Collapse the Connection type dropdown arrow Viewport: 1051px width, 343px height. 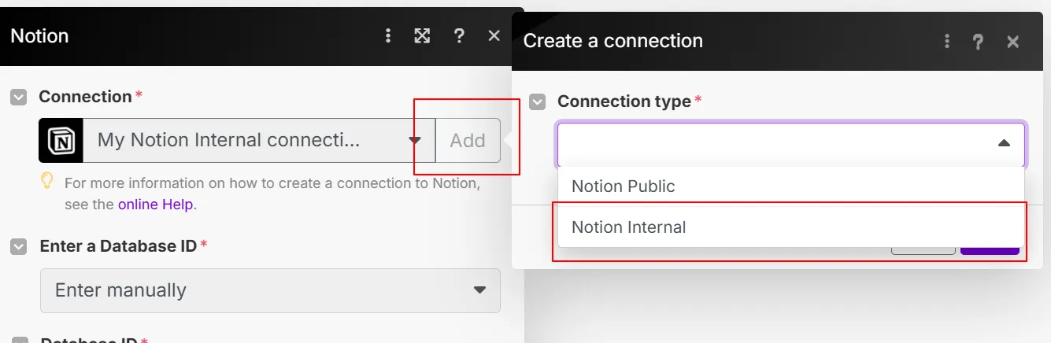[1004, 143]
